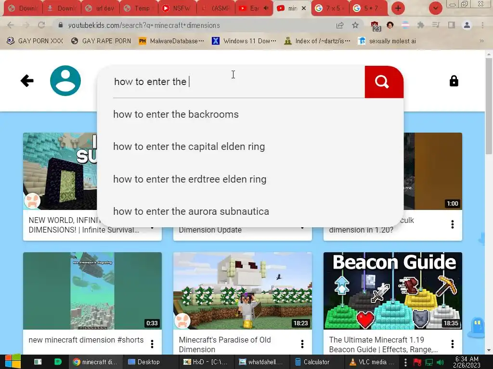
Task: Open the 0:33 shorts video thumbnail
Action: click(92, 291)
